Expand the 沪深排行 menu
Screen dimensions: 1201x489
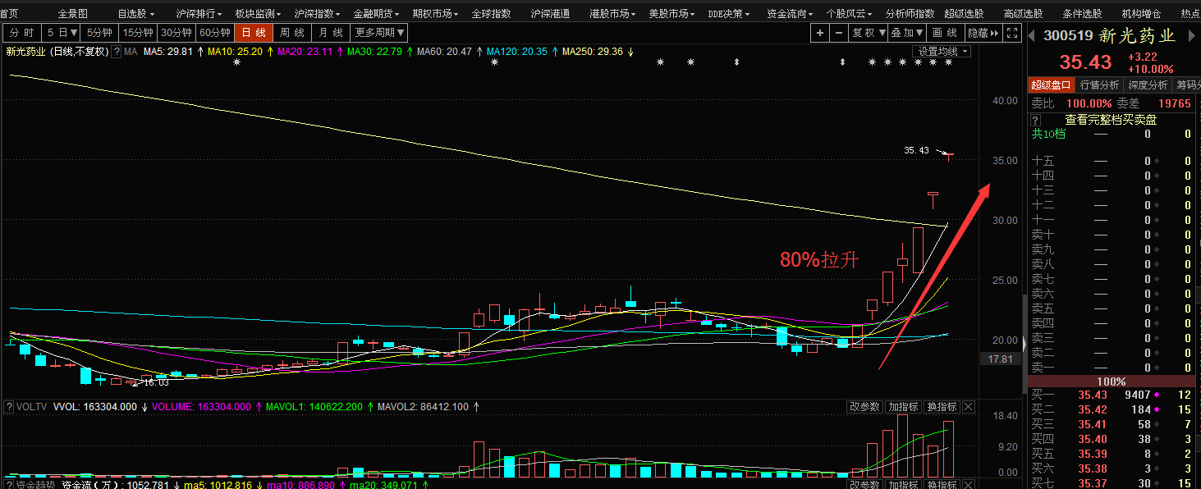[x=199, y=14]
